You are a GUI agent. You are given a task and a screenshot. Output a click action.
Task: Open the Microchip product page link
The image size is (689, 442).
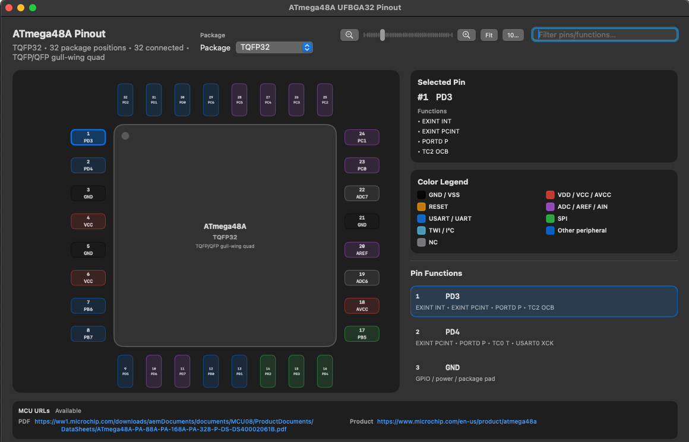(457, 421)
